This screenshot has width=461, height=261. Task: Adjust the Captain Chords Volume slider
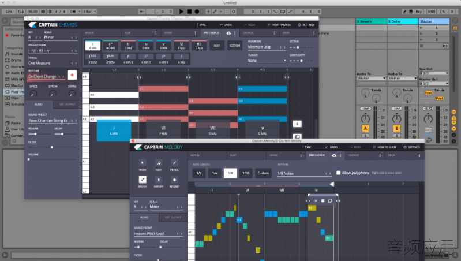tap(53, 159)
